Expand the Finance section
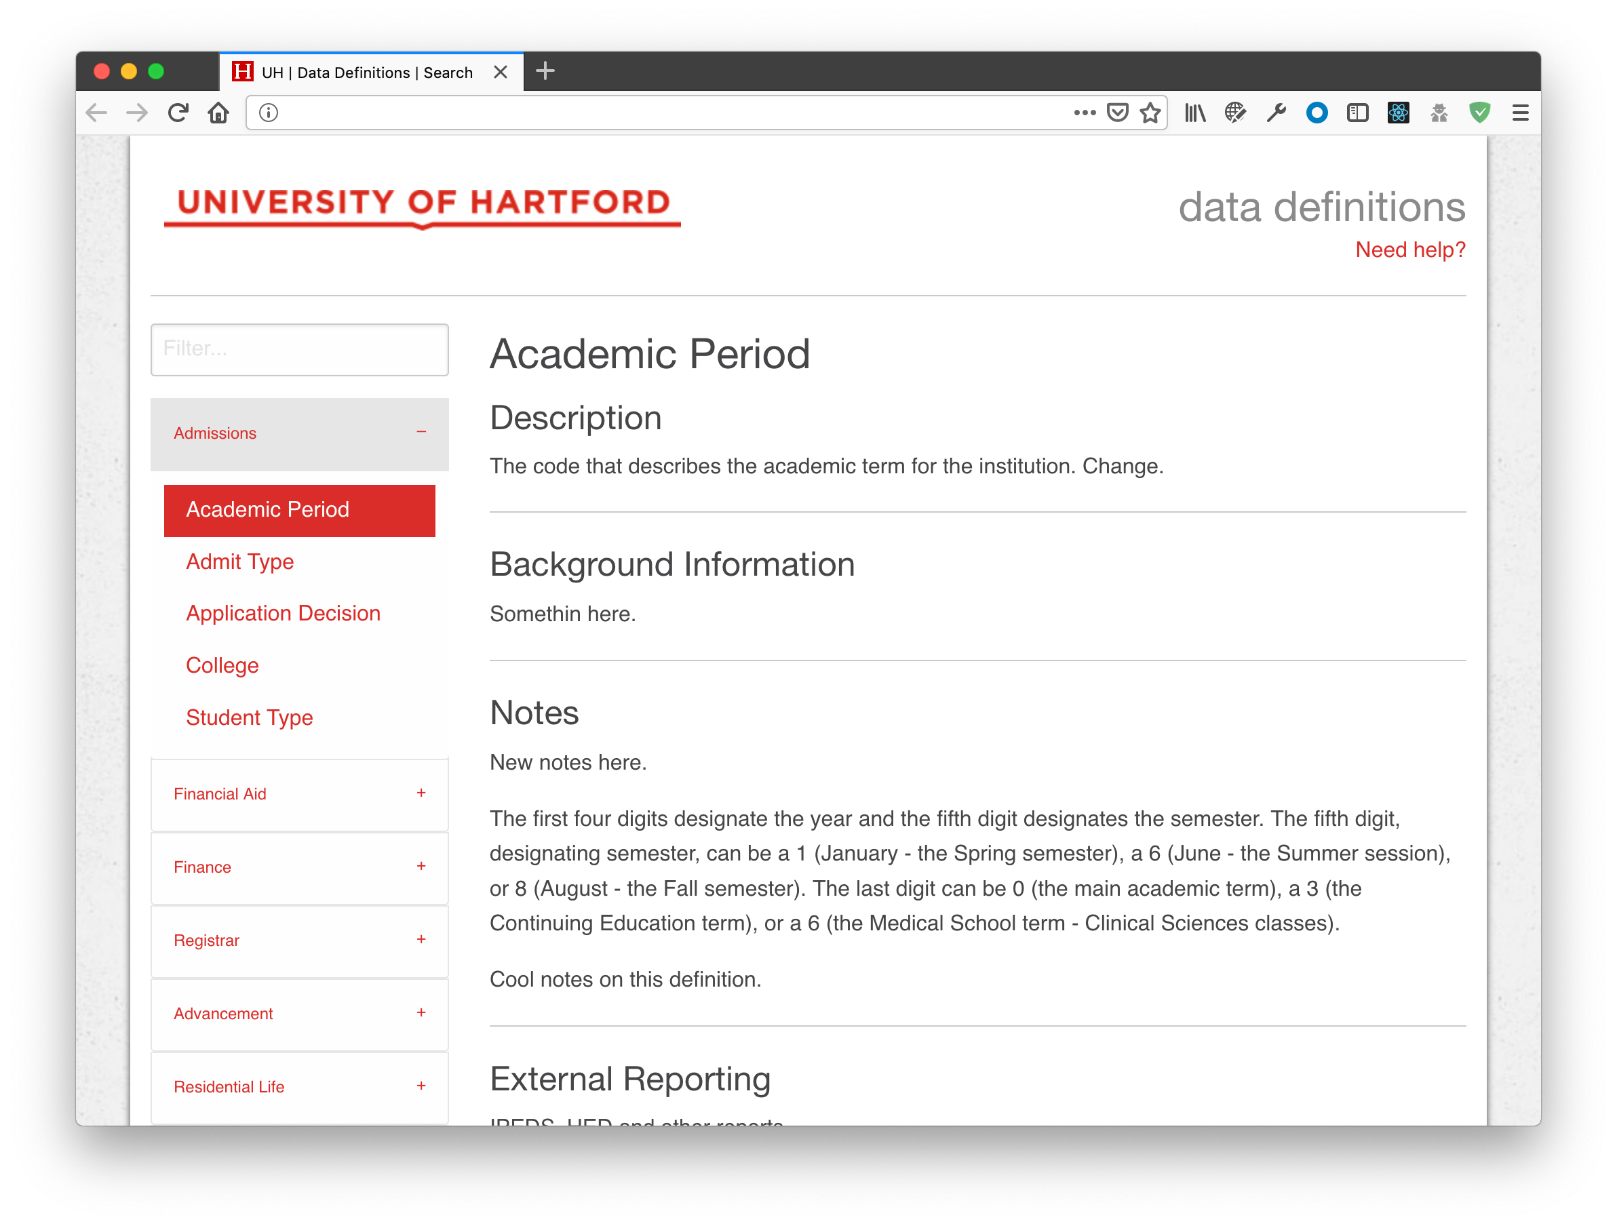Screen dimensions: 1617x1226 300,867
